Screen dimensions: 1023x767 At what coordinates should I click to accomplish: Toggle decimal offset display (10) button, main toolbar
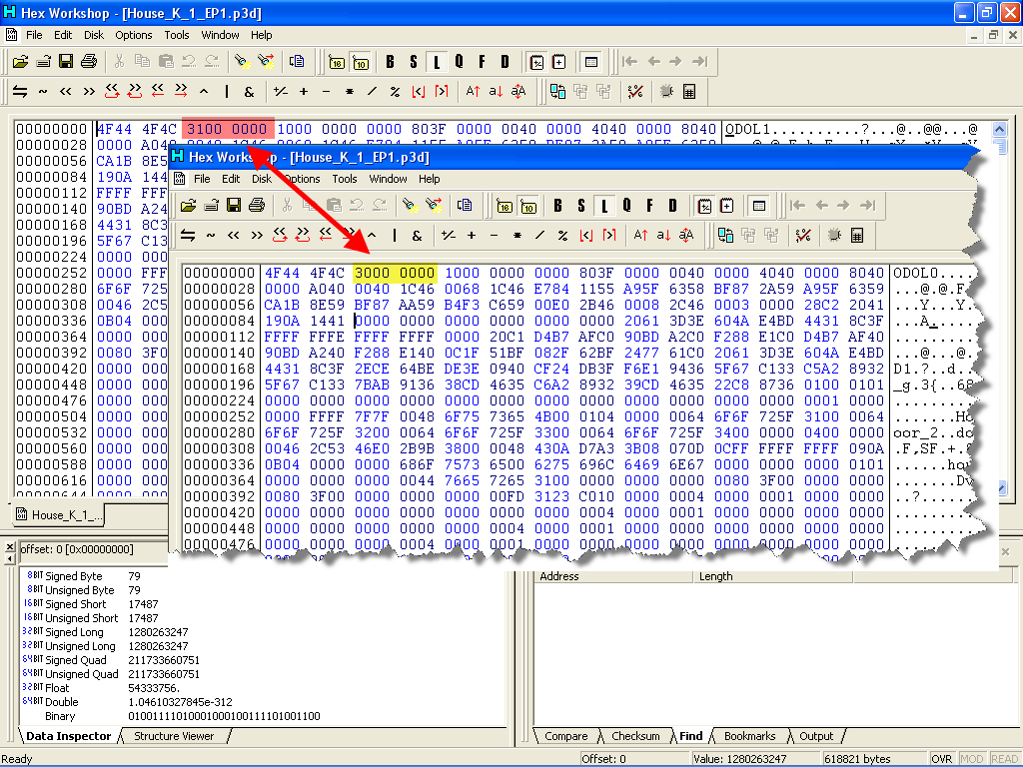[361, 62]
